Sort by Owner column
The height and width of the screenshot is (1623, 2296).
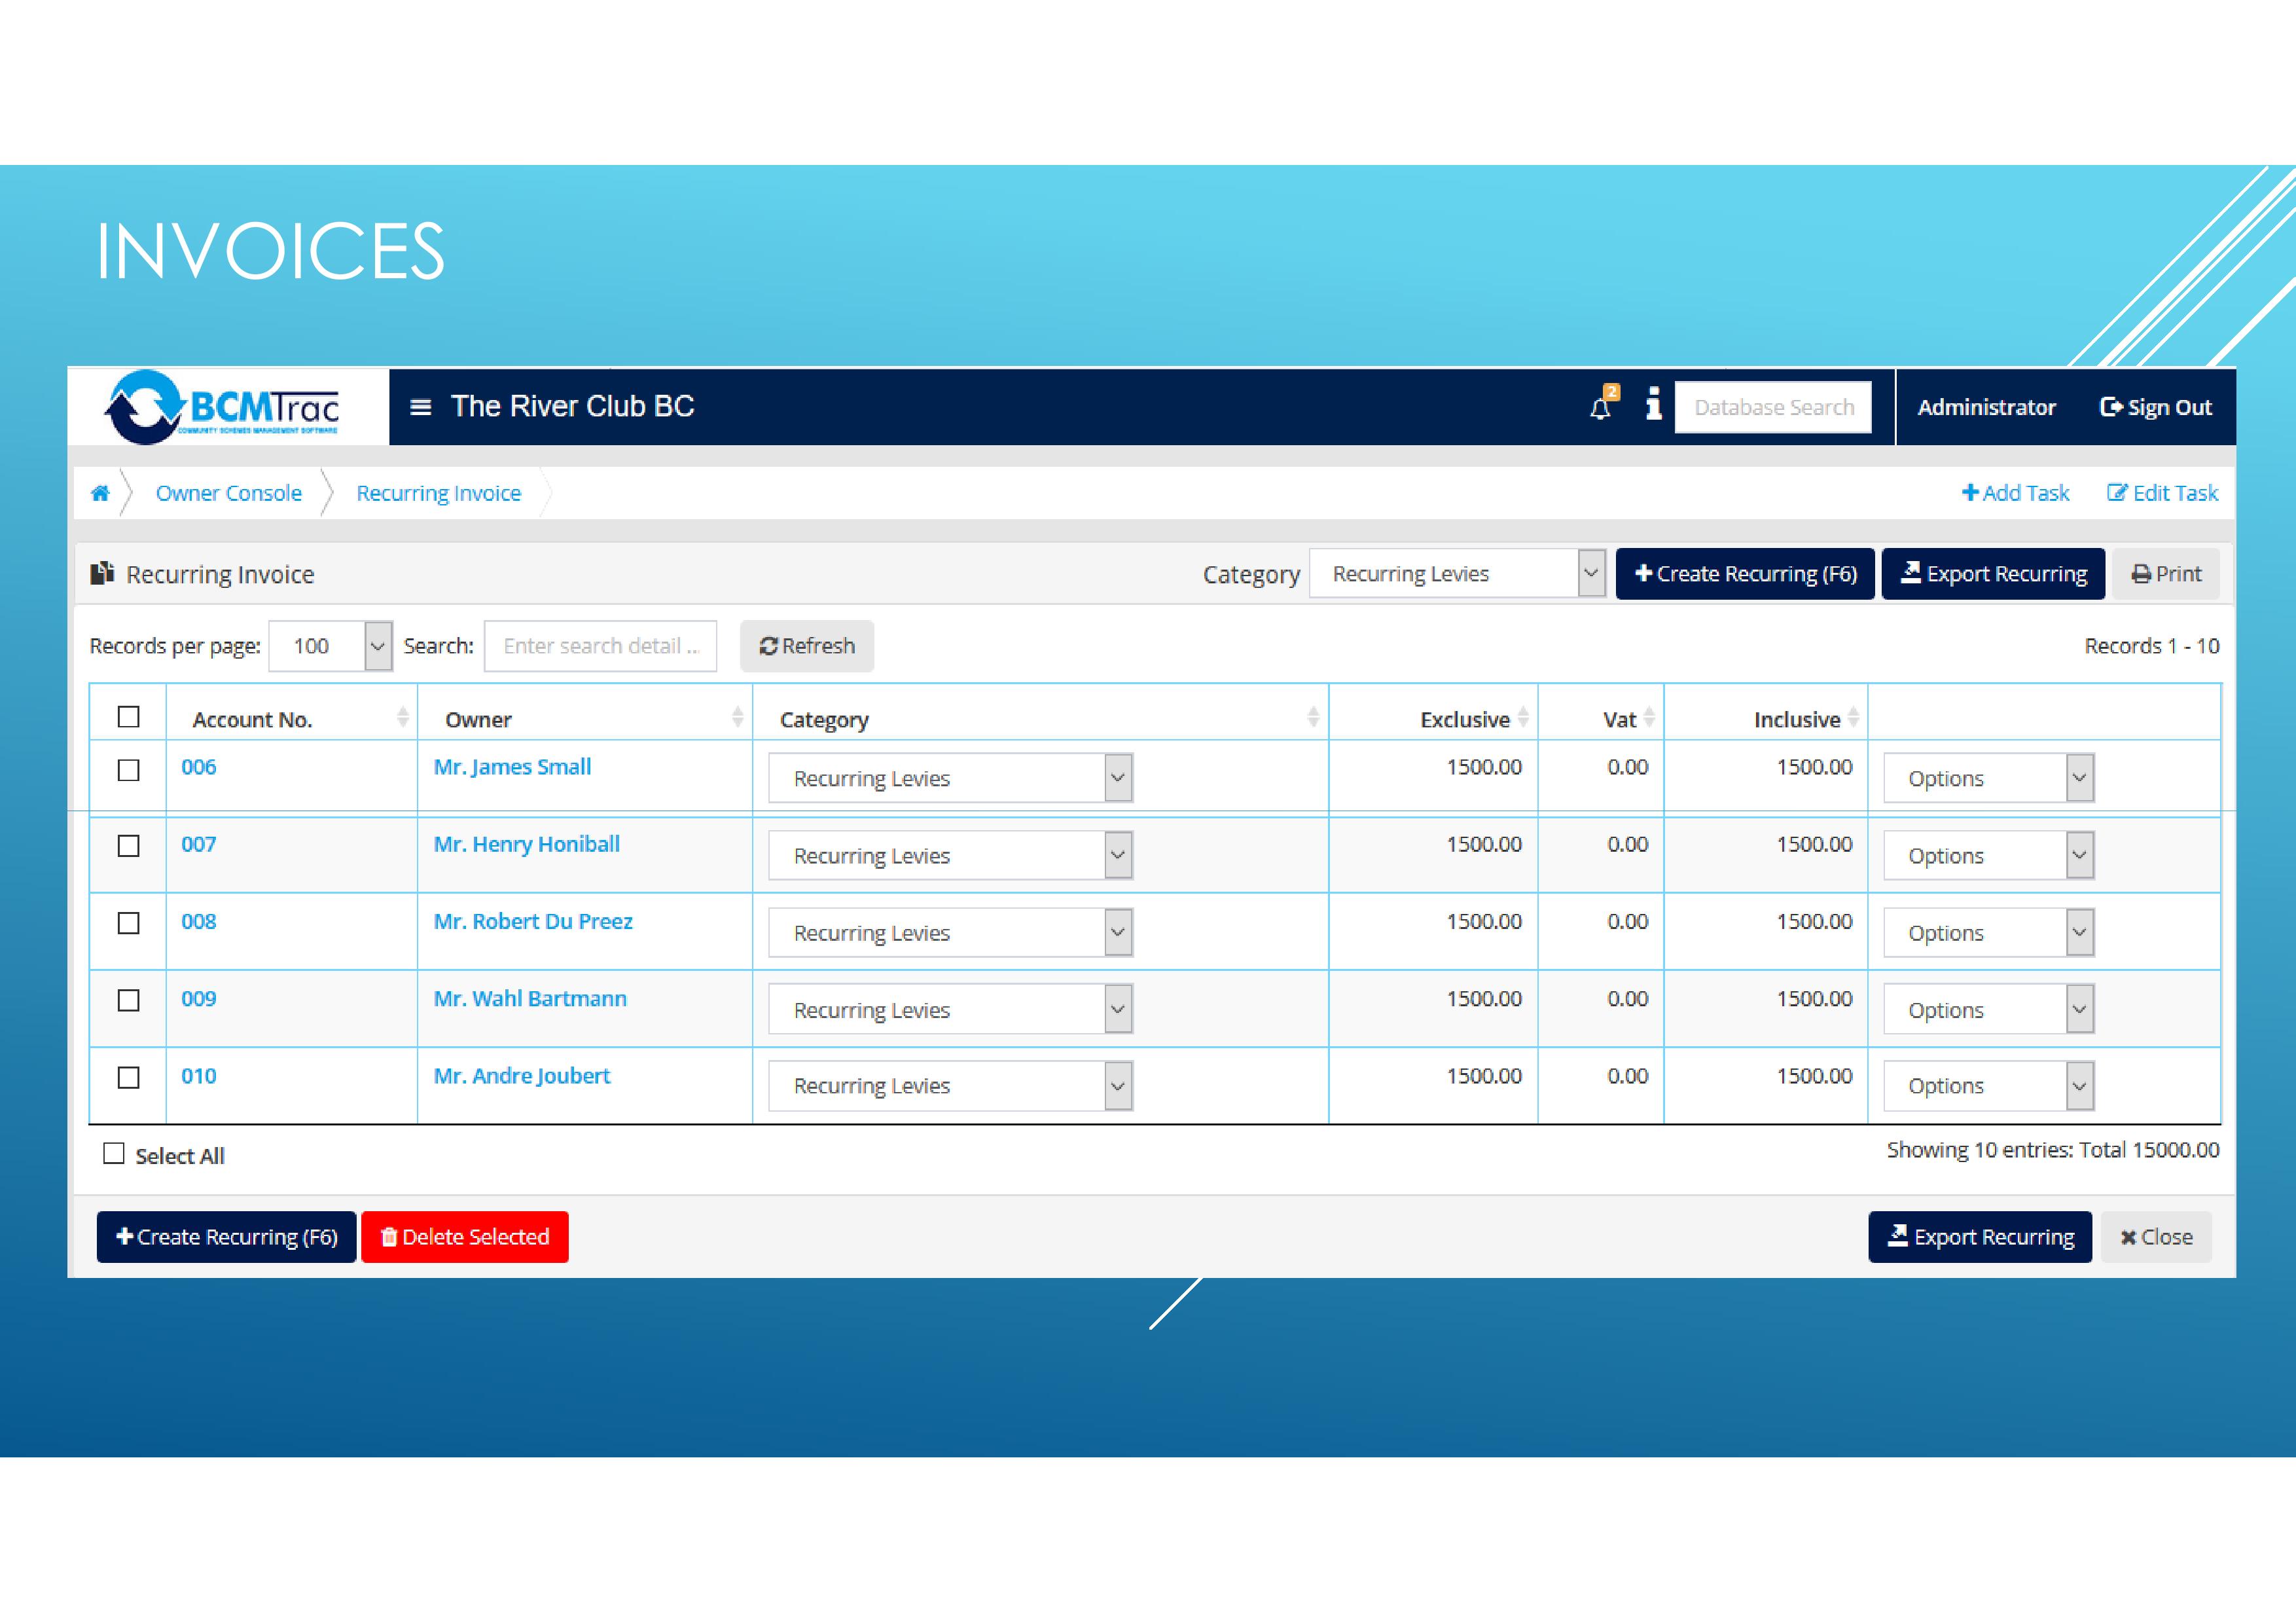[737, 717]
